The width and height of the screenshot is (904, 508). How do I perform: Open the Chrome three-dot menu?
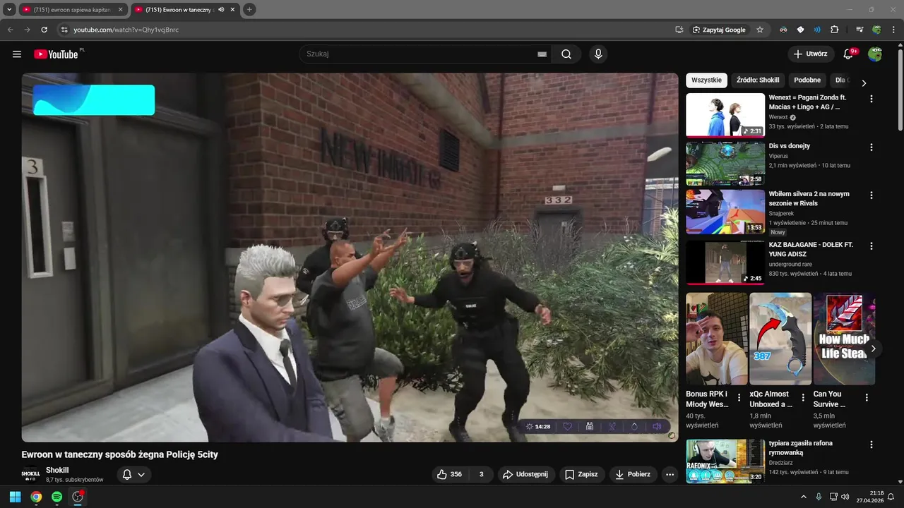click(x=893, y=30)
